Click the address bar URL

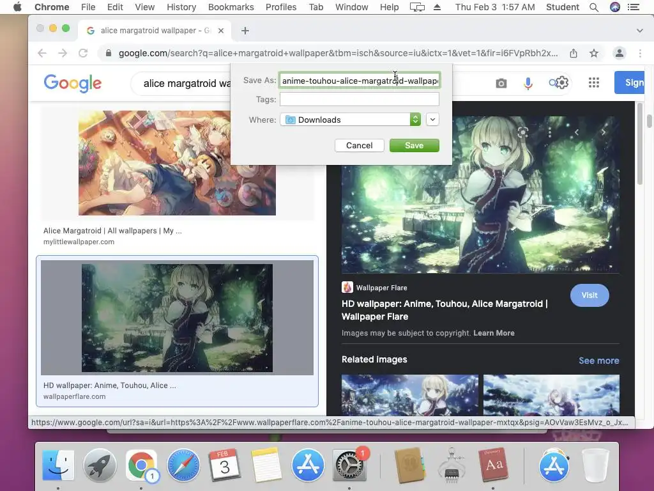click(338, 53)
